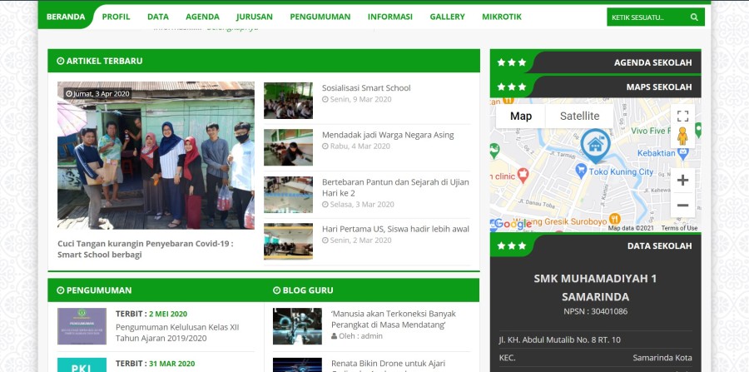Click the Warung Gresik Suroboyo restaurant pin
The image size is (749, 372).
tap(615, 220)
